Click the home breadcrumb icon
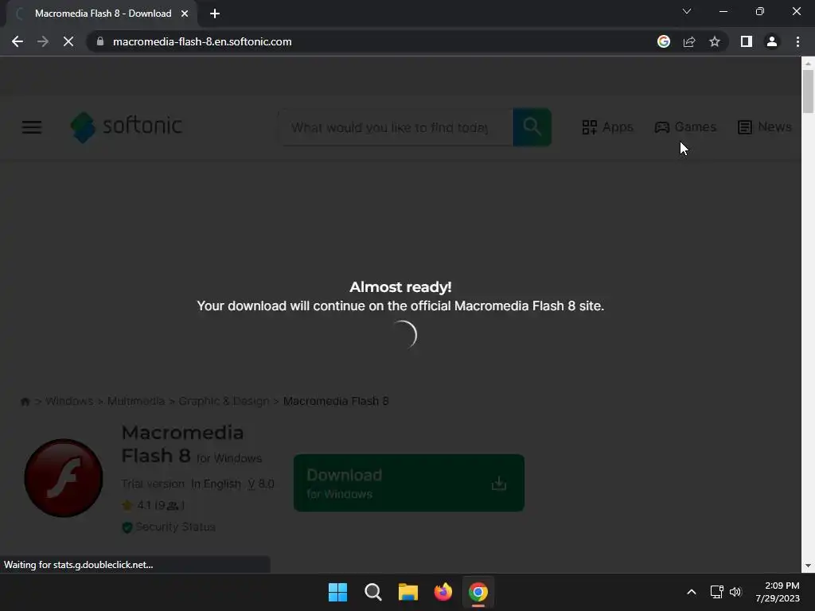815x611 pixels. [x=25, y=402]
